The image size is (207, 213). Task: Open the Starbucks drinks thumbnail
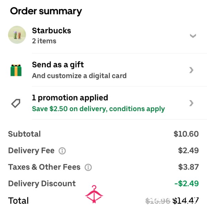17,35
